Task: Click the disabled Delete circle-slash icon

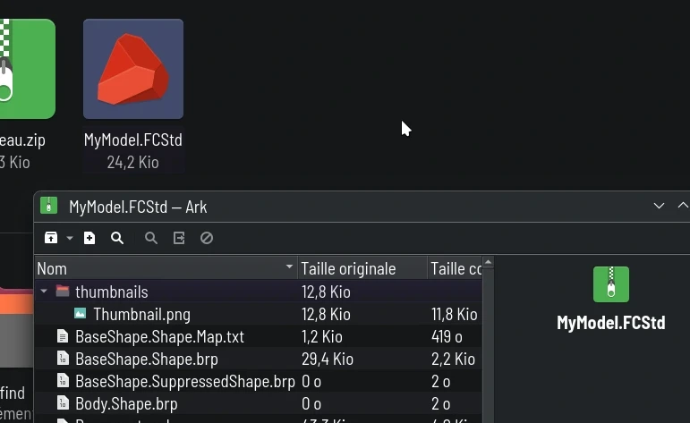Action: click(207, 238)
